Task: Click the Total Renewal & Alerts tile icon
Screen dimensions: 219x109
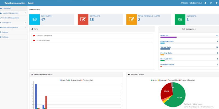Action: tap(131, 20)
